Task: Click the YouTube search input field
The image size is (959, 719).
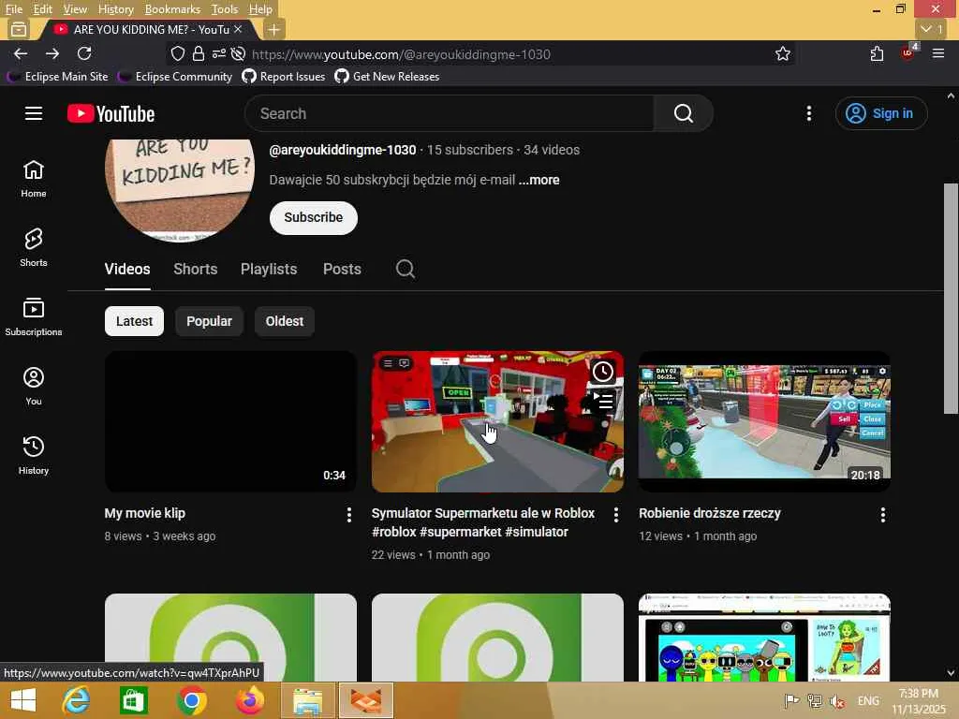Action: tap(450, 113)
